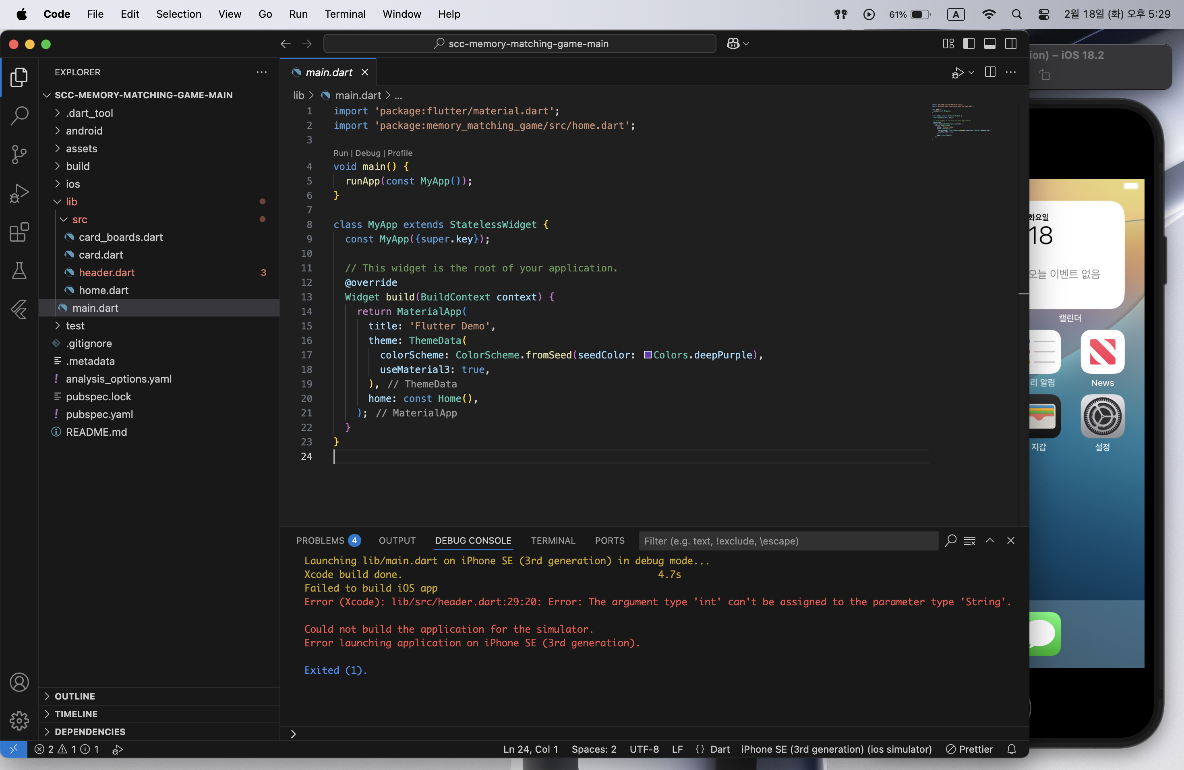Viewport: 1184px width, 770px height.
Task: Click the command center search box
Action: [520, 44]
